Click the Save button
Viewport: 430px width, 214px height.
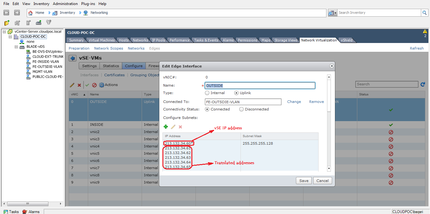coord(303,180)
